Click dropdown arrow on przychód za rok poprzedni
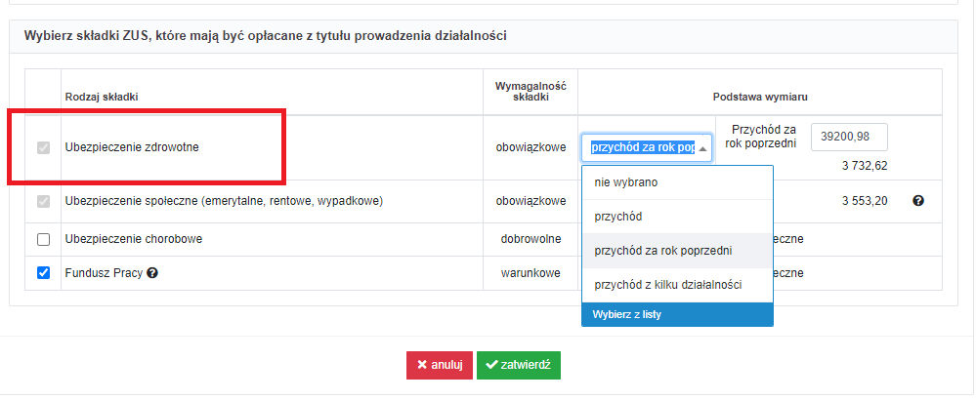Screen dimensions: 976x401 (x=702, y=148)
